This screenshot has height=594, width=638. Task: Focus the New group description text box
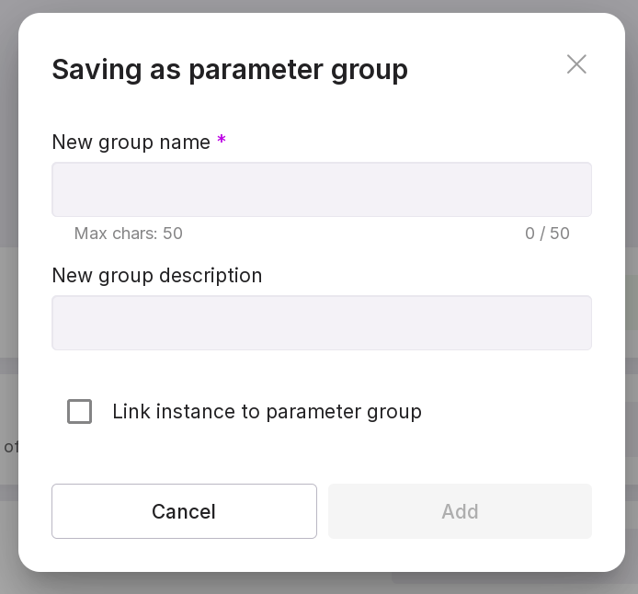322,323
